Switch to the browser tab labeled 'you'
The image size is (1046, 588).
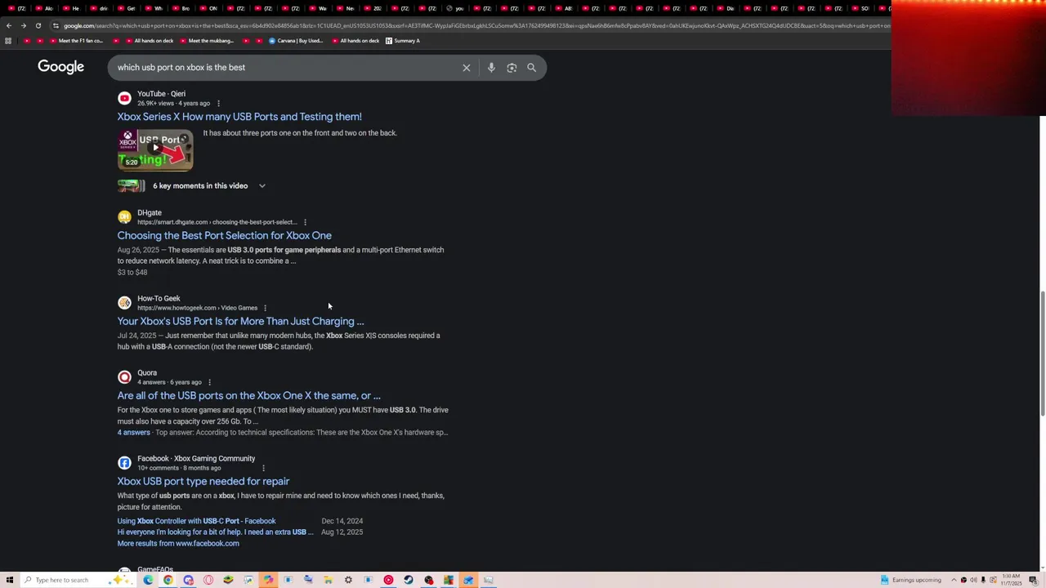pyautogui.click(x=454, y=8)
